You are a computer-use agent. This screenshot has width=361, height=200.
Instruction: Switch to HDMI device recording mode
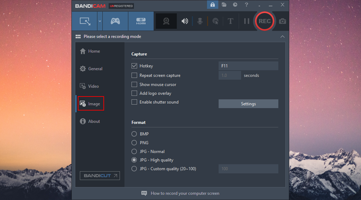(x=141, y=21)
